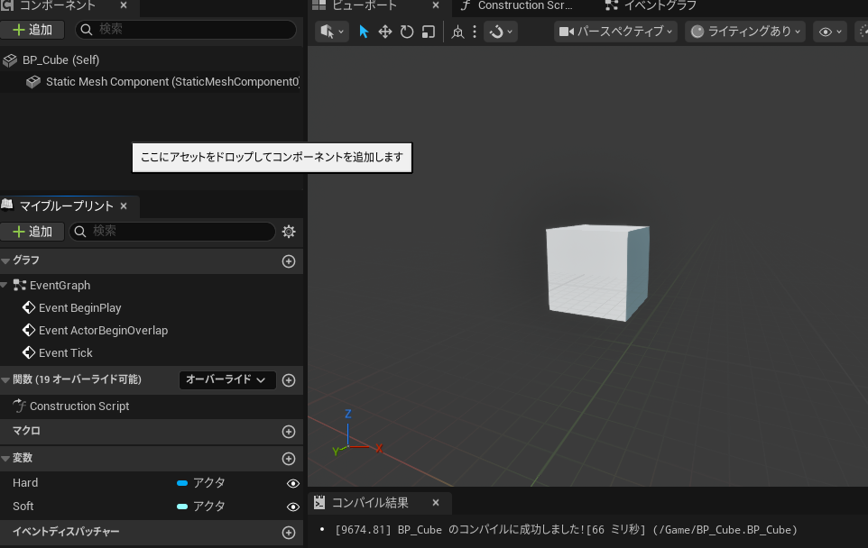Click 追加 button in the コンポーネント panel
The width and height of the screenshot is (868, 548).
[32, 30]
